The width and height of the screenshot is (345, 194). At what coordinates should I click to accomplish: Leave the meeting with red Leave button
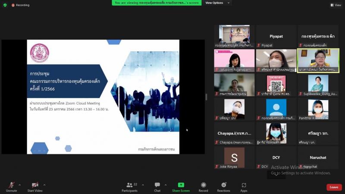point(334,187)
